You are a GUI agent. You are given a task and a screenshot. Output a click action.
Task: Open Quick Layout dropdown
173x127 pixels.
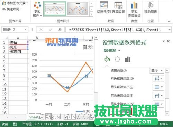coord(12,9)
